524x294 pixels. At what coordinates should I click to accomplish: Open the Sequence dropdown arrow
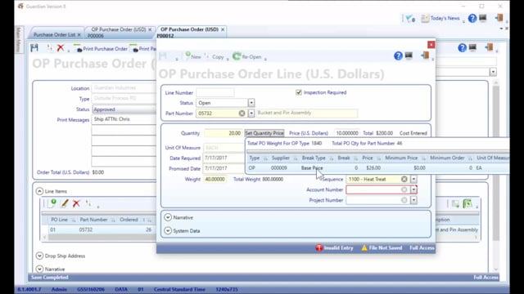[x=413, y=180]
